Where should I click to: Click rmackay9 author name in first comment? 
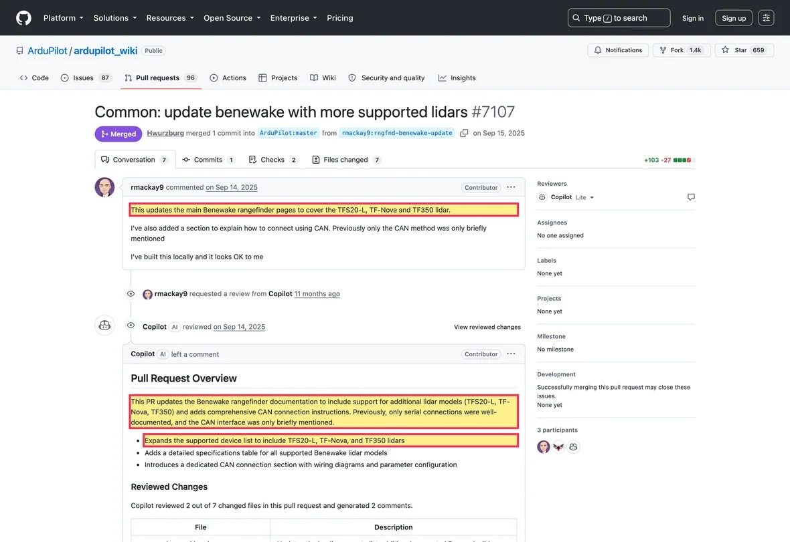pyautogui.click(x=147, y=187)
